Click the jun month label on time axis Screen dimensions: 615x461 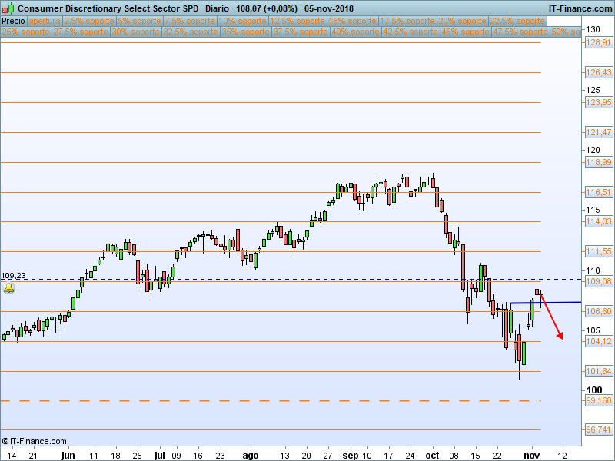tap(68, 456)
